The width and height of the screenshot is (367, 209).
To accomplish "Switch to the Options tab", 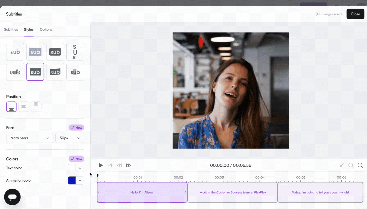I will 46,29.
